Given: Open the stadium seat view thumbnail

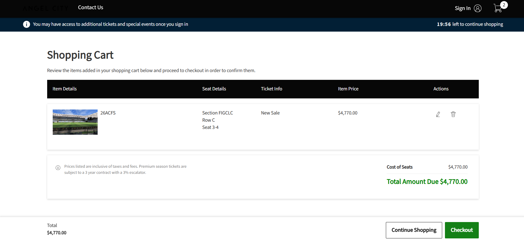Looking at the screenshot, I should pos(75,122).
